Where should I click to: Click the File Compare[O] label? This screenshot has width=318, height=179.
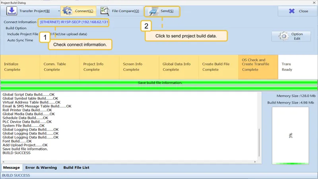126,11
